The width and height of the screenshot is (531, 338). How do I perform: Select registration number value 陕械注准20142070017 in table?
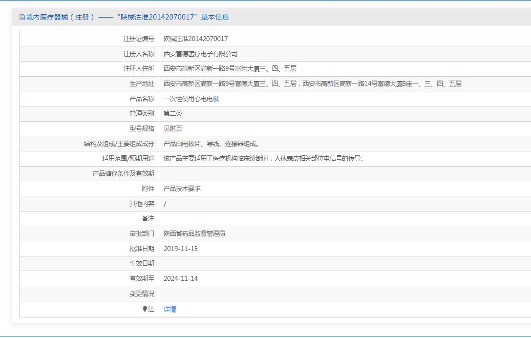tap(195, 39)
